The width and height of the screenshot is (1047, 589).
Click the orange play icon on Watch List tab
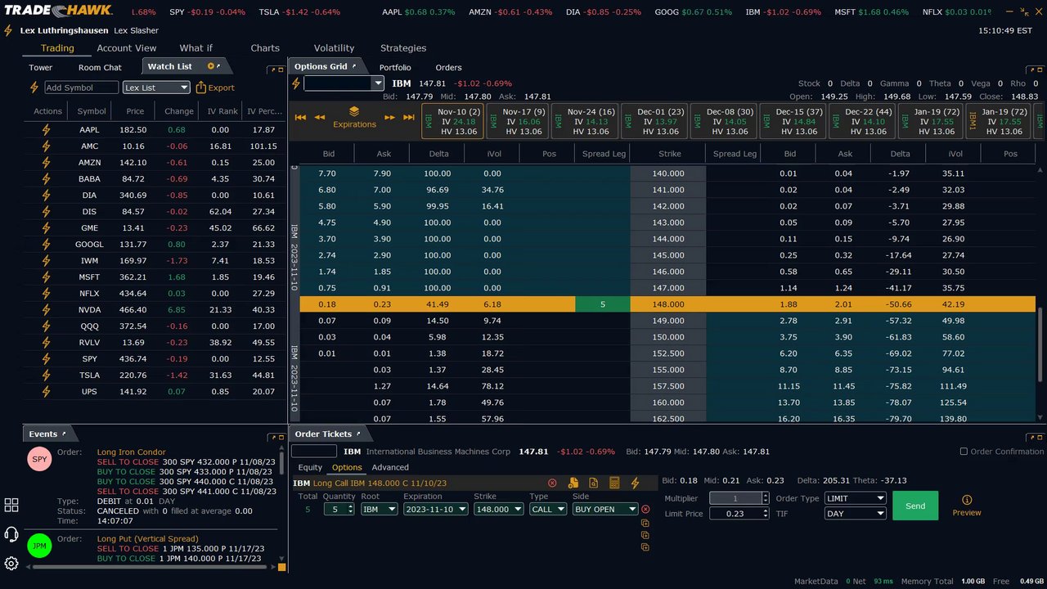click(x=211, y=66)
